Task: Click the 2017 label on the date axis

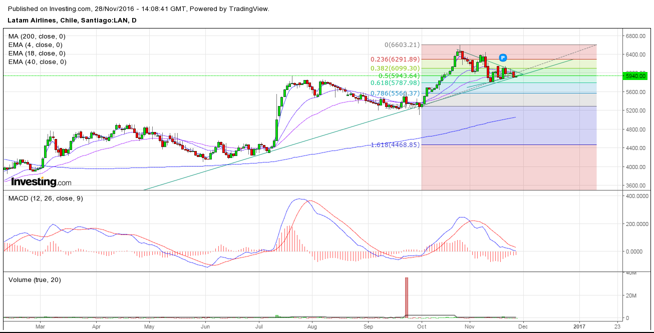Action: [579, 326]
